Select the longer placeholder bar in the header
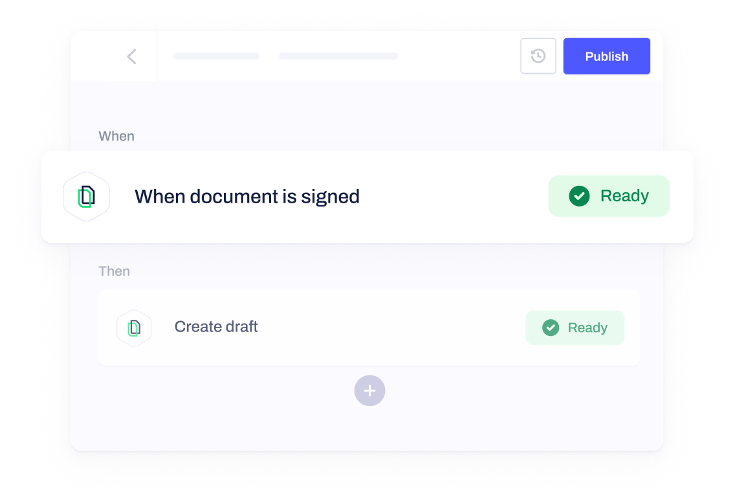The height and width of the screenshot is (503, 735). 338,56
